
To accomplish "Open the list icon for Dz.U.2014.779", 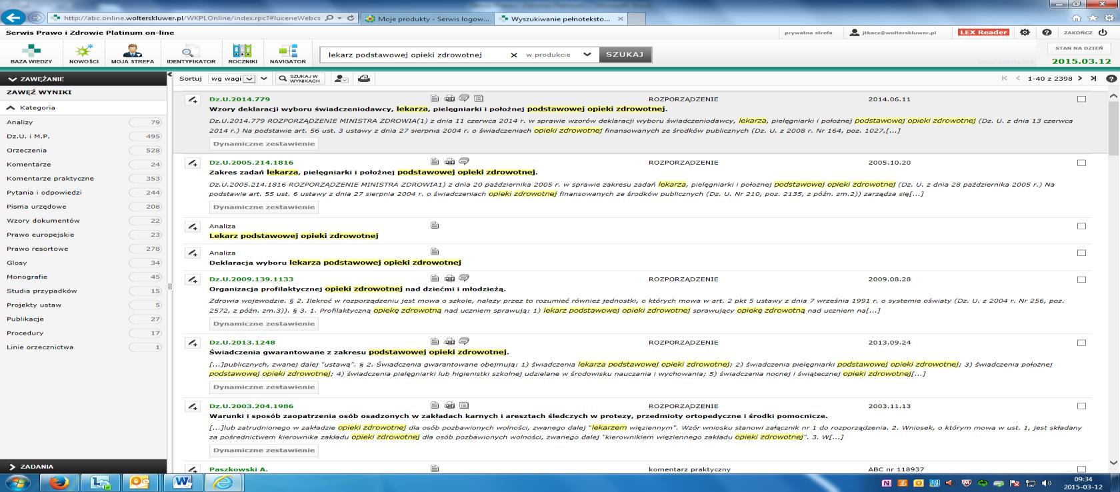I will click(479, 99).
